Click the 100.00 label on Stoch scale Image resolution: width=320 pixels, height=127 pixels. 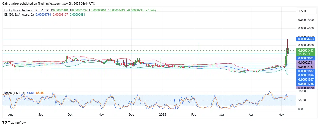pyautogui.click(x=303, y=92)
